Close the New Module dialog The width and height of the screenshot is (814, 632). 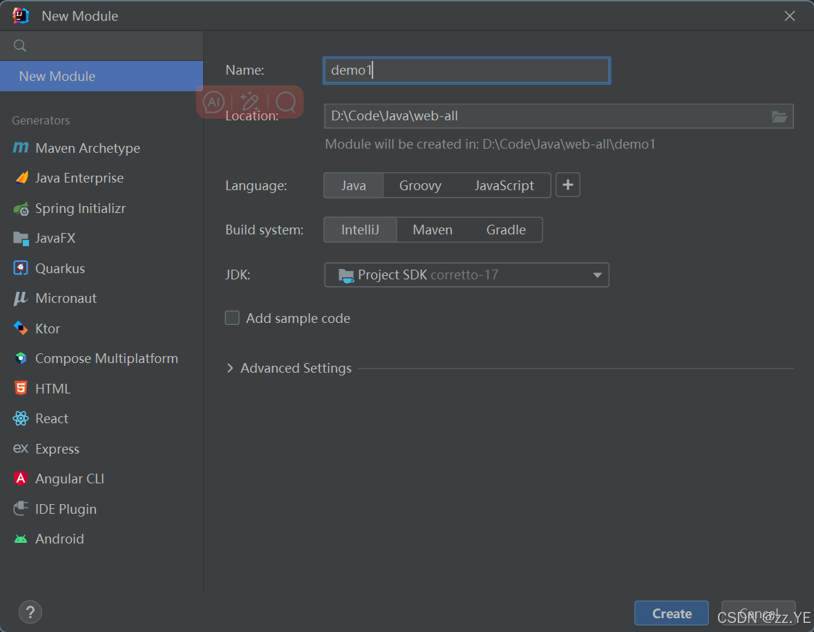coord(790,16)
